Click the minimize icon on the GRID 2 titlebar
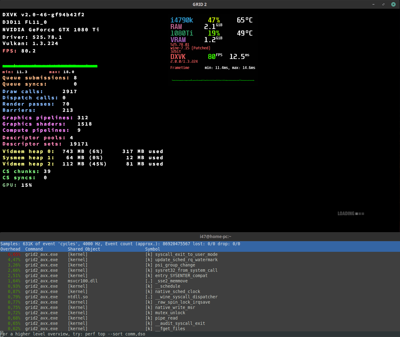This screenshot has width=400, height=337. pyautogui.click(x=373, y=4)
